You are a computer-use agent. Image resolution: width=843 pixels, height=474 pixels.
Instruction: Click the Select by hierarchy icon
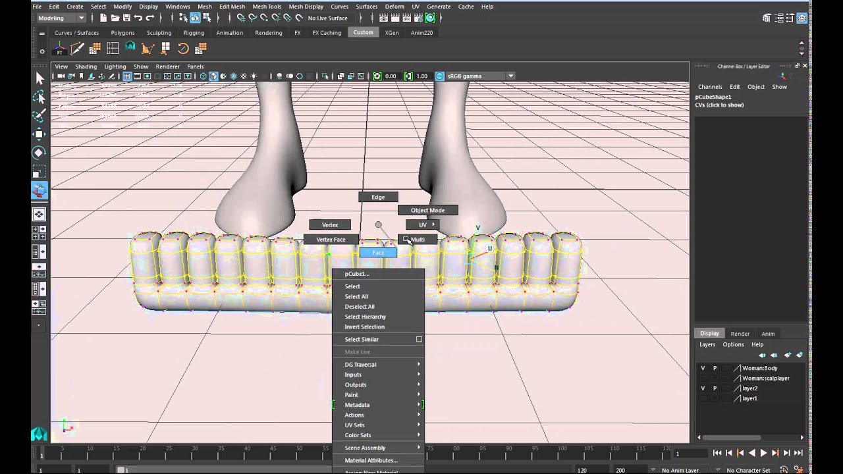[183, 18]
